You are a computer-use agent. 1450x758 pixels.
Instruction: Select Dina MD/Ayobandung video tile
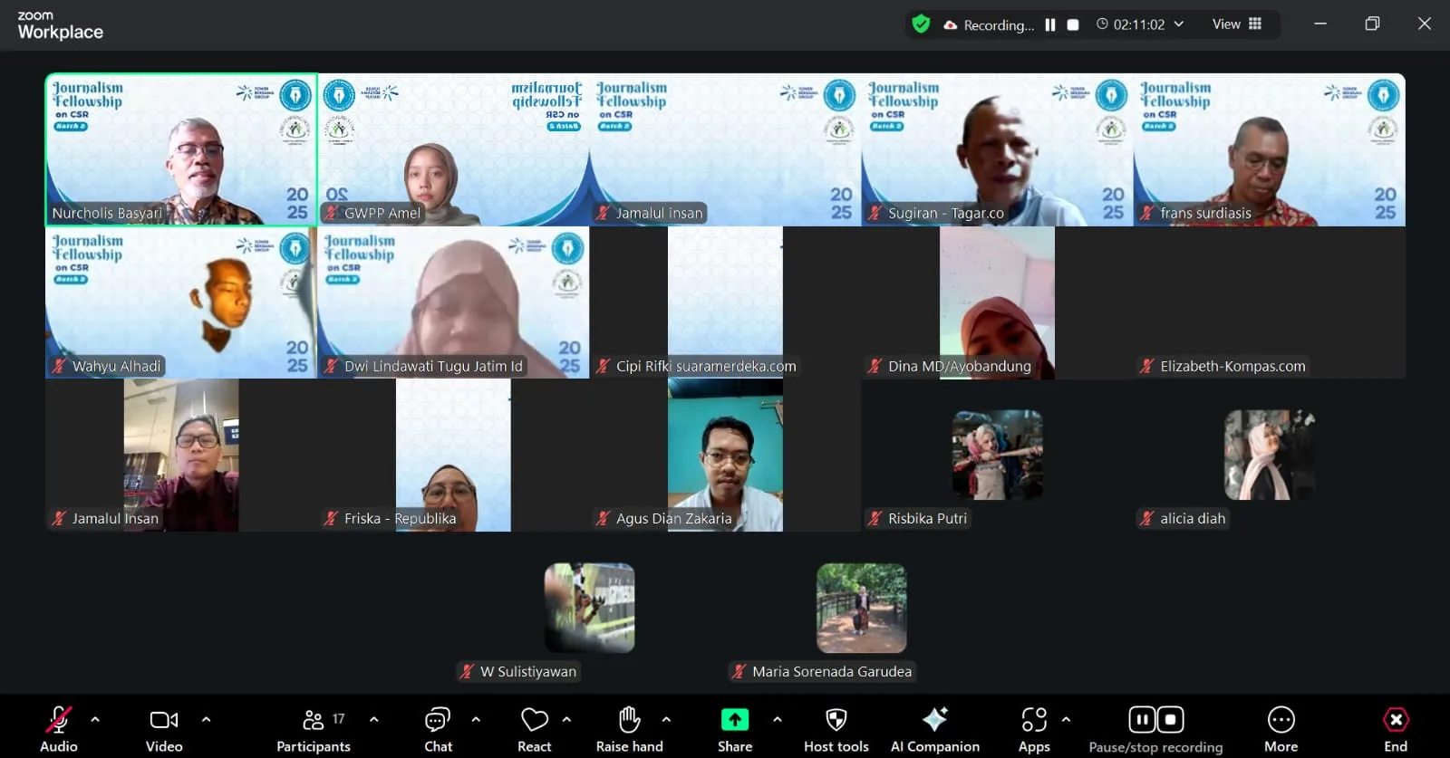[997, 302]
